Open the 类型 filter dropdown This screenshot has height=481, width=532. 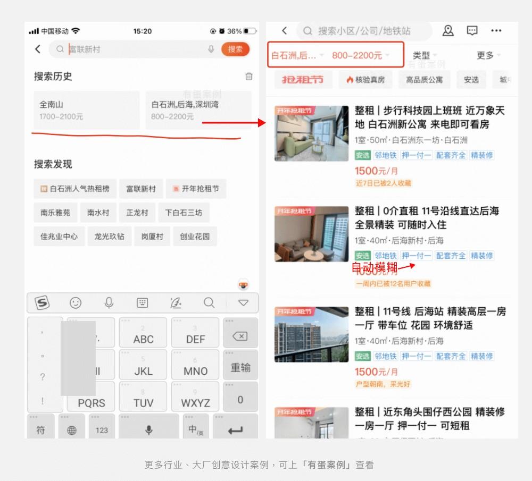[425, 55]
